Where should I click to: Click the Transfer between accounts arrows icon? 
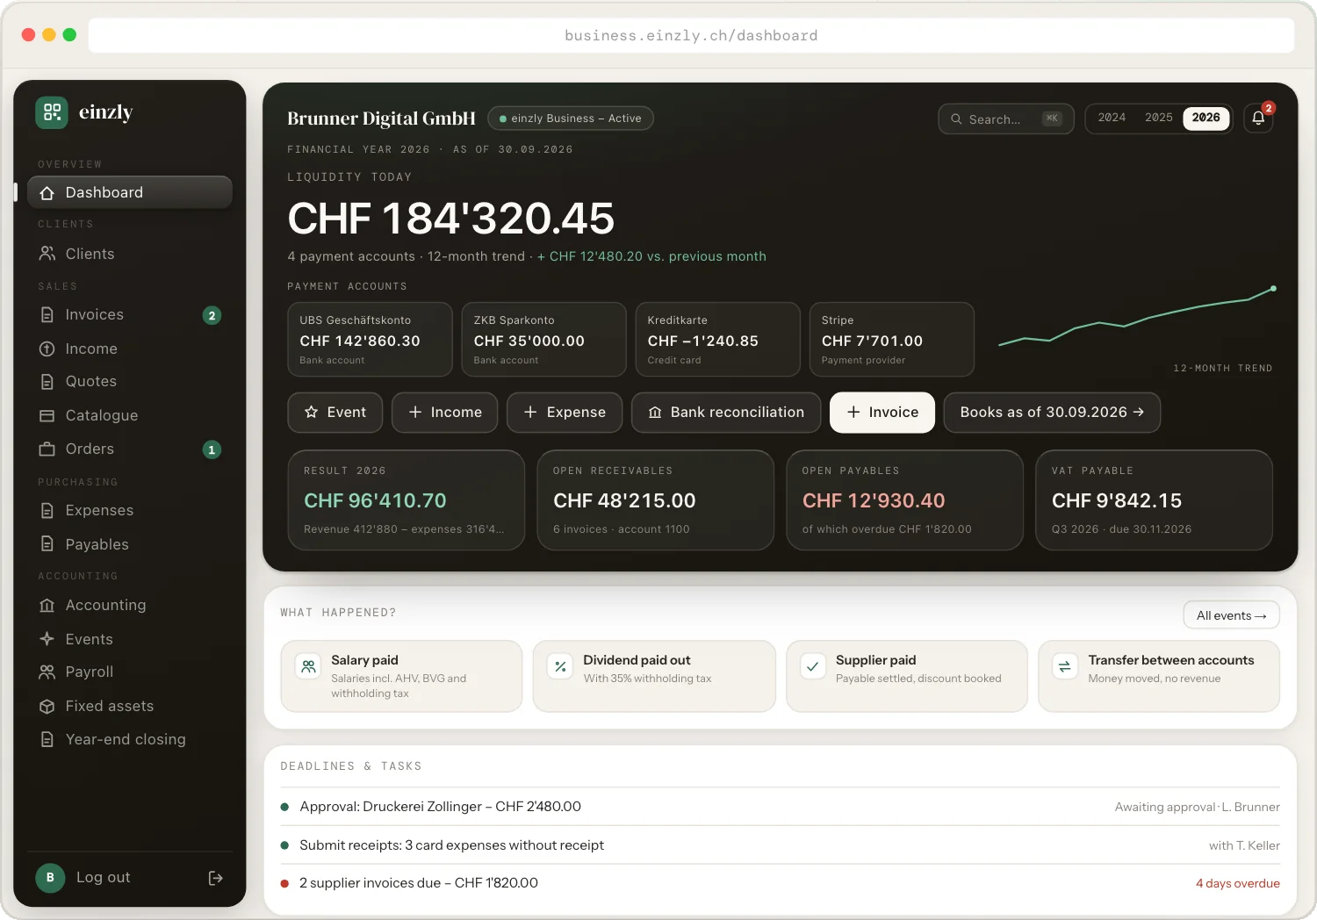(x=1065, y=666)
